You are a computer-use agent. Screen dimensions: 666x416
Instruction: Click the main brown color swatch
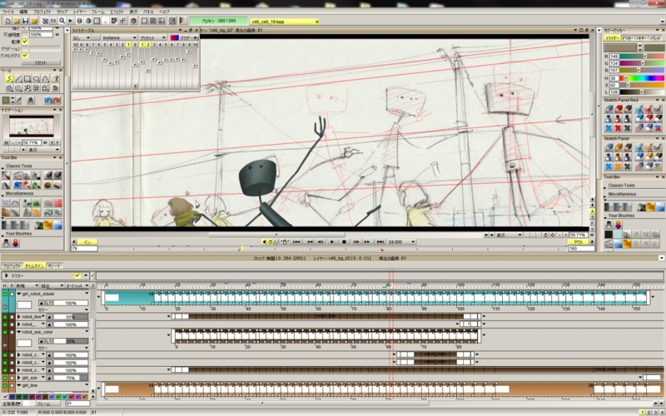tap(620, 47)
